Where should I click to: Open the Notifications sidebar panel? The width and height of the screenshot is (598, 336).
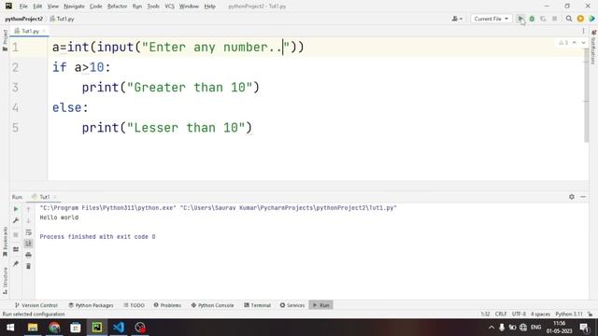pos(593,48)
